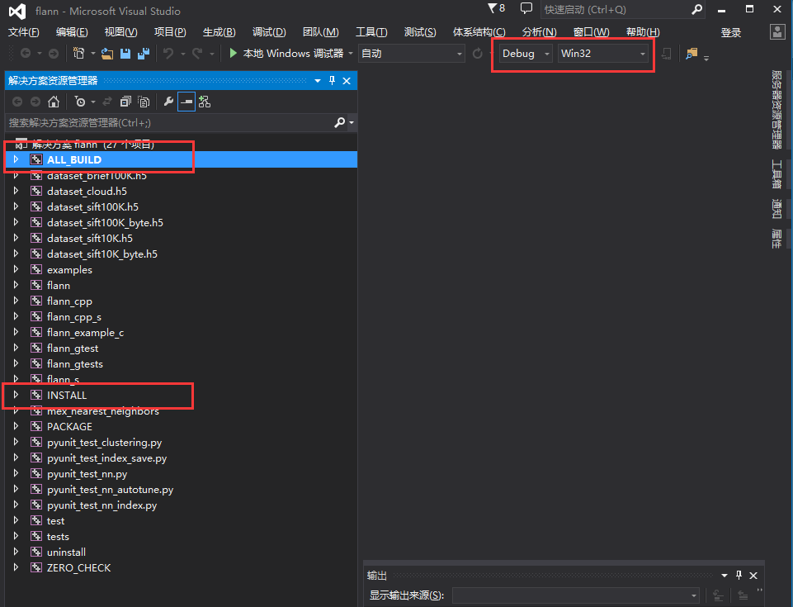Open the 属性 side tab
This screenshot has width=793, height=607.
776,239
